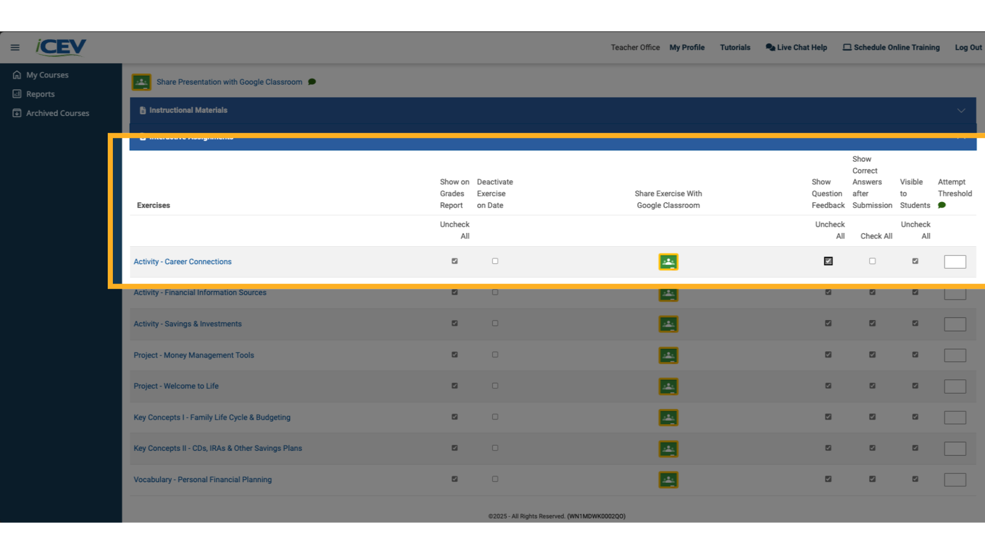The height and width of the screenshot is (554, 985).
Task: Toggle Visible to Students for Vocabulary exercise
Action: coord(915,479)
